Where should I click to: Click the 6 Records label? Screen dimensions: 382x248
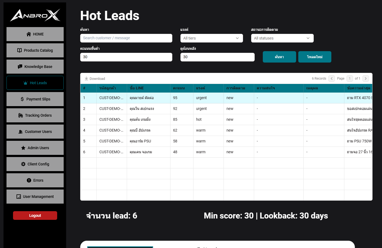[319, 79]
